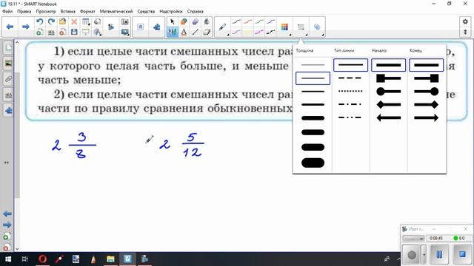The width and height of the screenshot is (474, 266).
Task: Open Opera from the taskbar
Action: pos(43,259)
